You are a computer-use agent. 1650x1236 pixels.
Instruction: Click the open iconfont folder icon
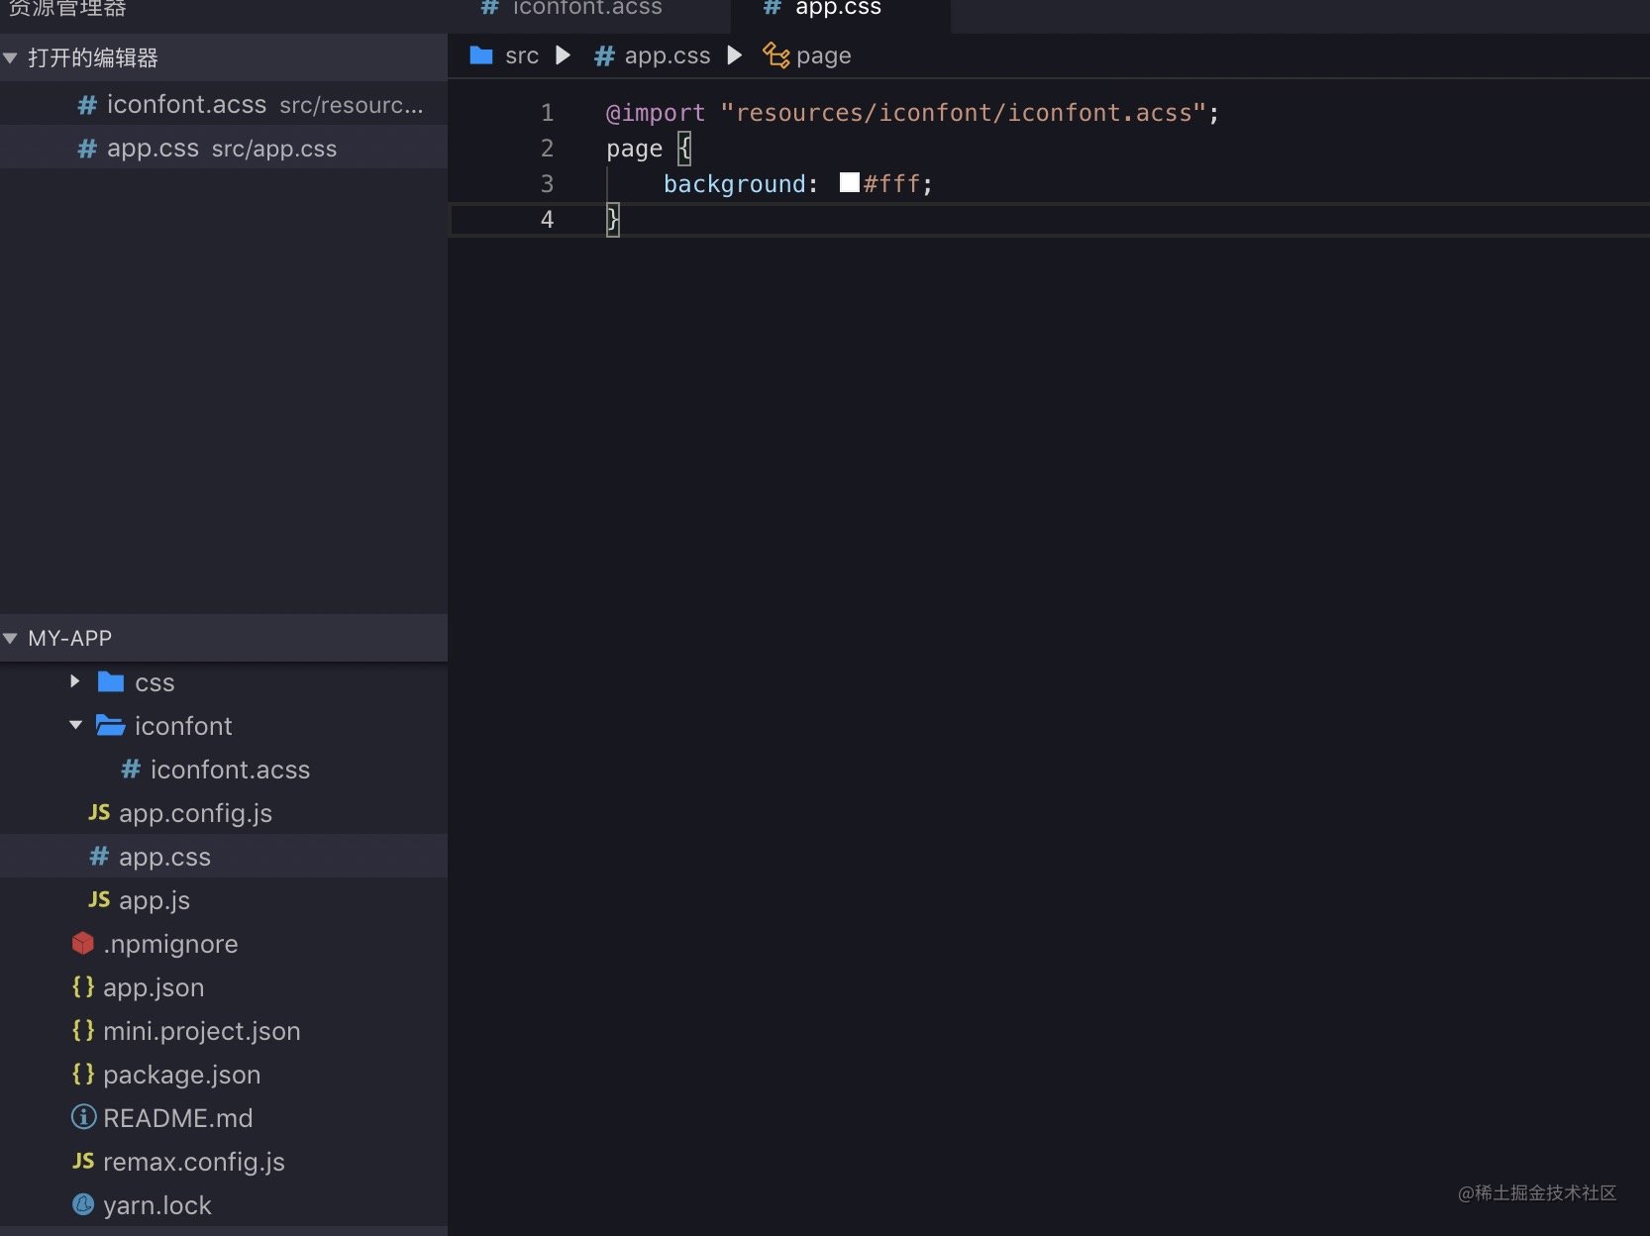click(x=110, y=726)
